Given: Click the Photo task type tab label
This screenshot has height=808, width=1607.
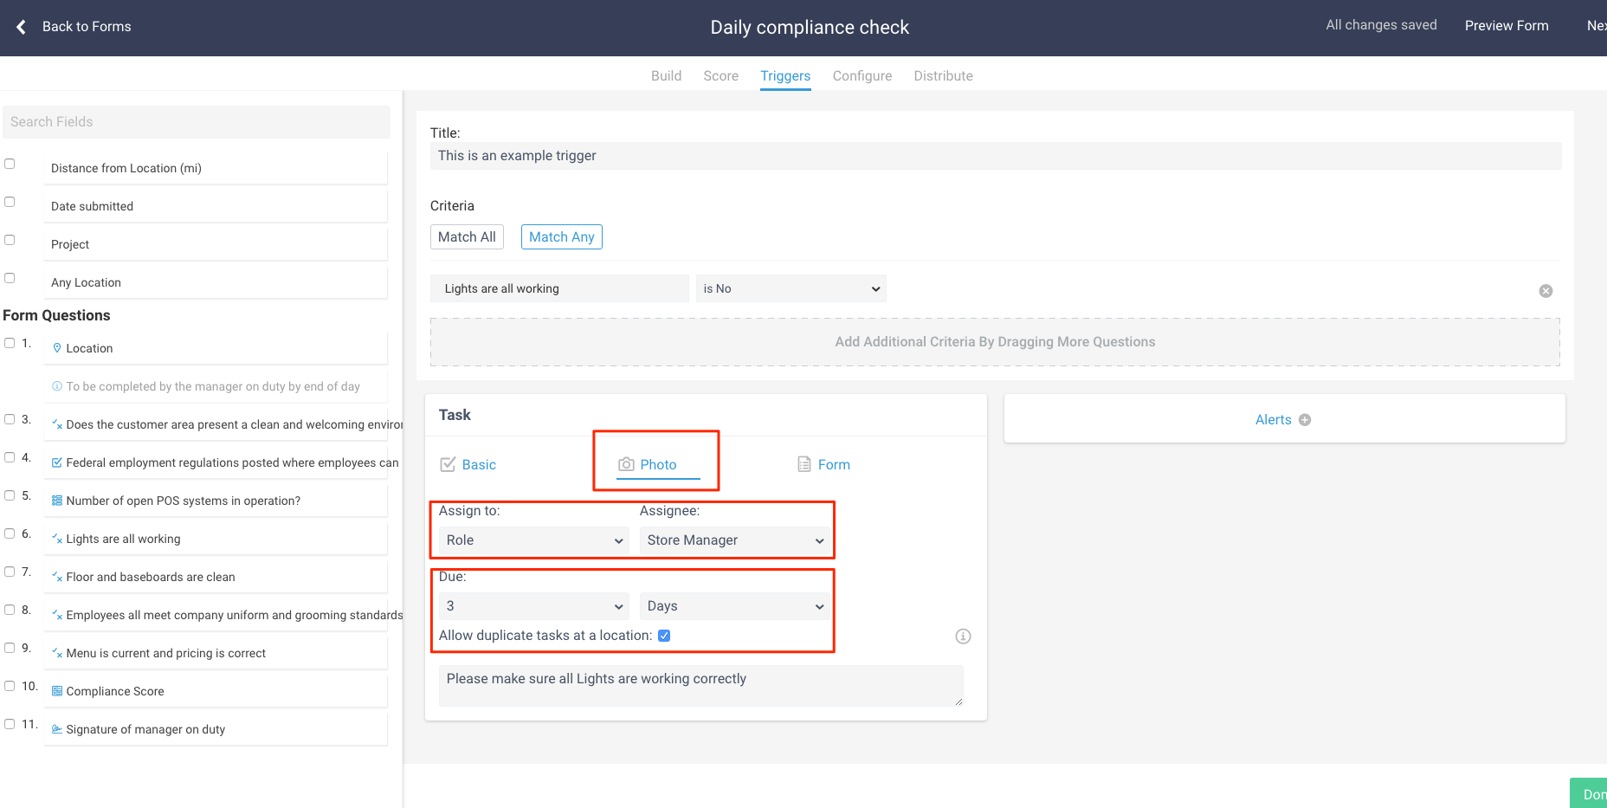Looking at the screenshot, I should (658, 465).
